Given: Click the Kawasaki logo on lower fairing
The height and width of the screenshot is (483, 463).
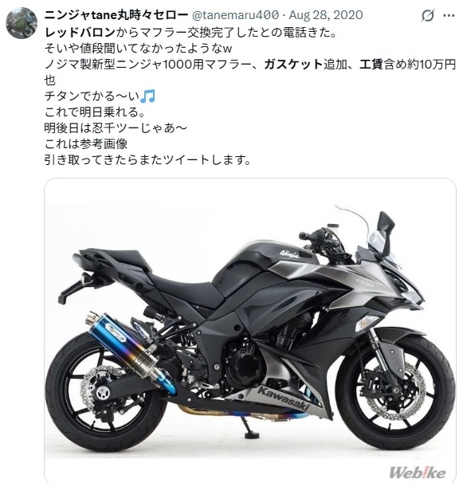Looking at the screenshot, I should coord(284,398).
